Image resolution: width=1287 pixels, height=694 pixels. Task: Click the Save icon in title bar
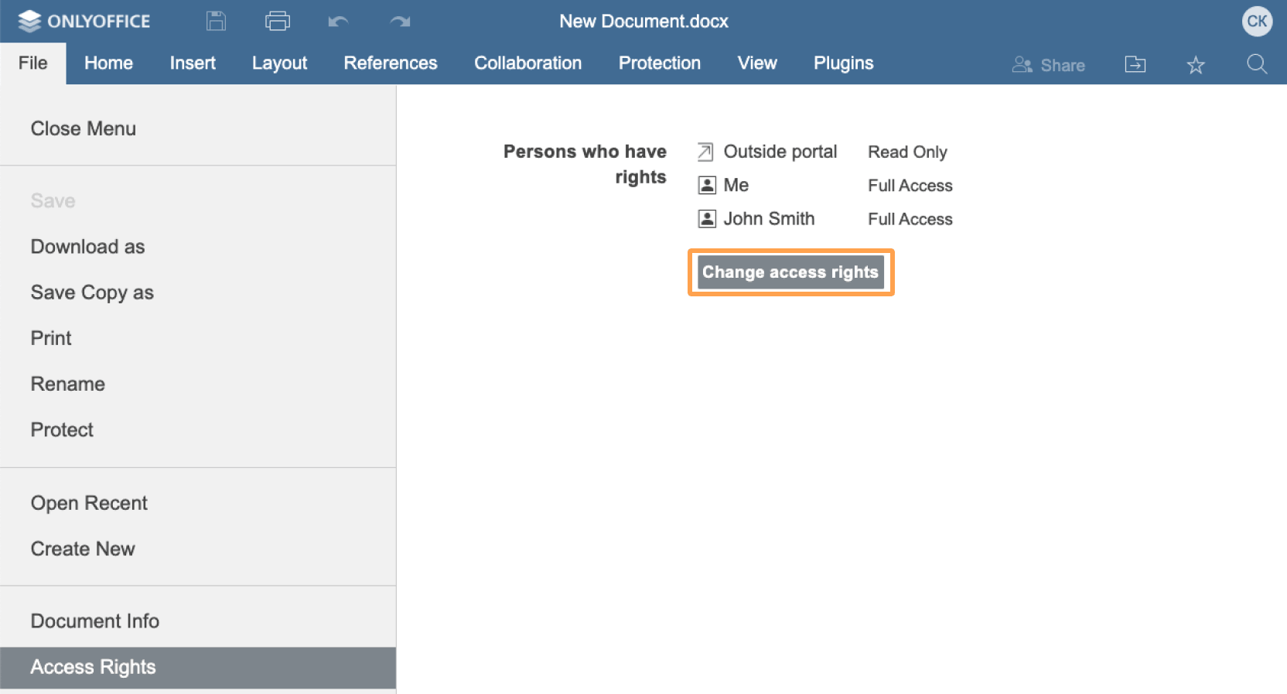(216, 21)
